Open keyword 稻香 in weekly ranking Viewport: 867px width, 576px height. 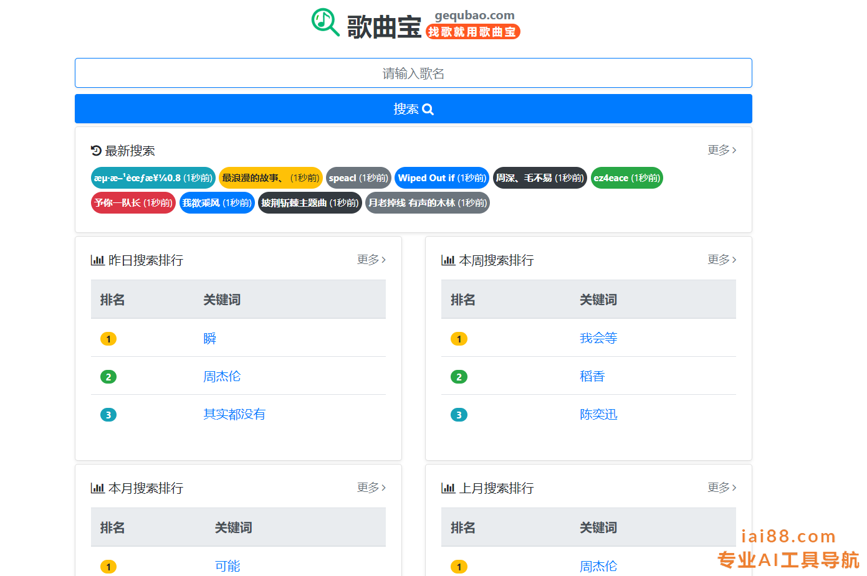[x=592, y=376]
